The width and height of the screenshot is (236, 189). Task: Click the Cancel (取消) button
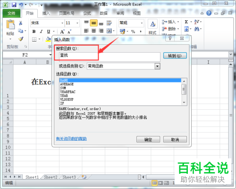(x=175, y=140)
